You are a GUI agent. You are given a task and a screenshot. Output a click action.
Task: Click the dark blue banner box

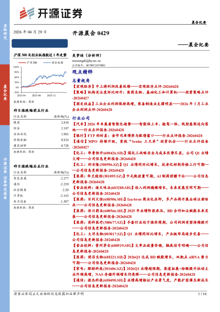[x=40, y=43]
